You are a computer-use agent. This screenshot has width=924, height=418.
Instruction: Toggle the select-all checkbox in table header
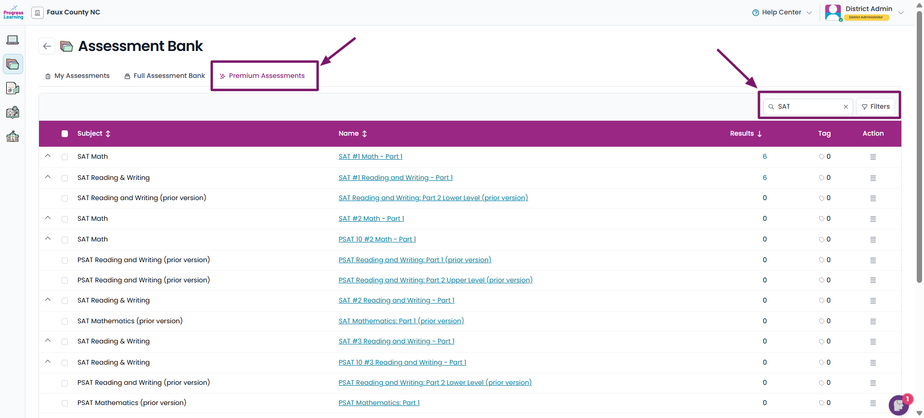65,134
